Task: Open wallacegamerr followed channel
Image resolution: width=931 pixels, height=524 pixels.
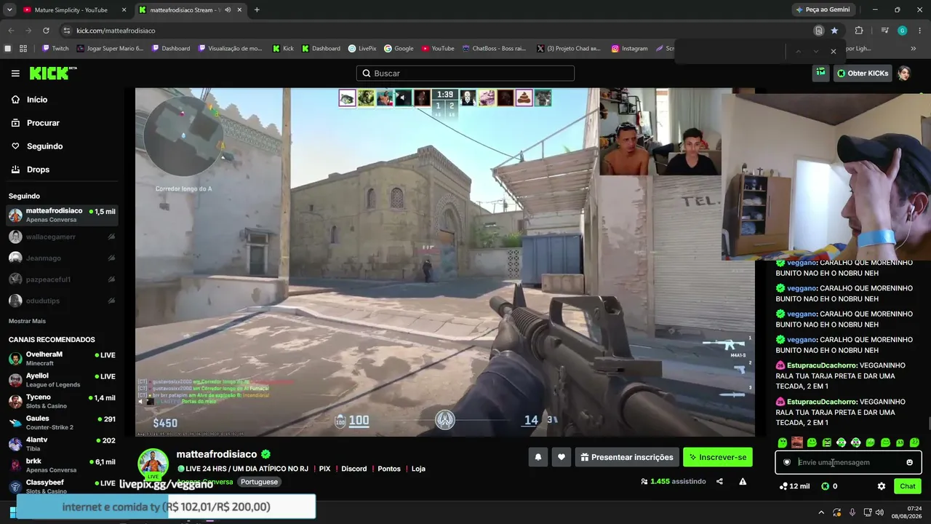Action: click(62, 237)
